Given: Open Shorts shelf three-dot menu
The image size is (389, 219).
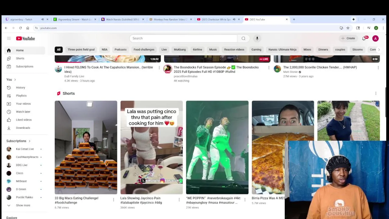Looking at the screenshot, I should (376, 93).
